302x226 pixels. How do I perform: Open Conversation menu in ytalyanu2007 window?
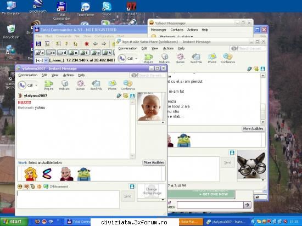point(28,75)
